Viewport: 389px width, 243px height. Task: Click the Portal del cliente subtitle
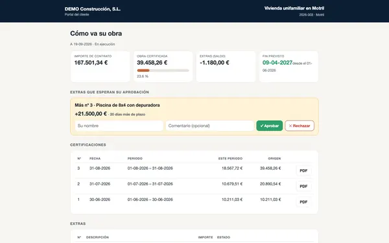point(77,15)
